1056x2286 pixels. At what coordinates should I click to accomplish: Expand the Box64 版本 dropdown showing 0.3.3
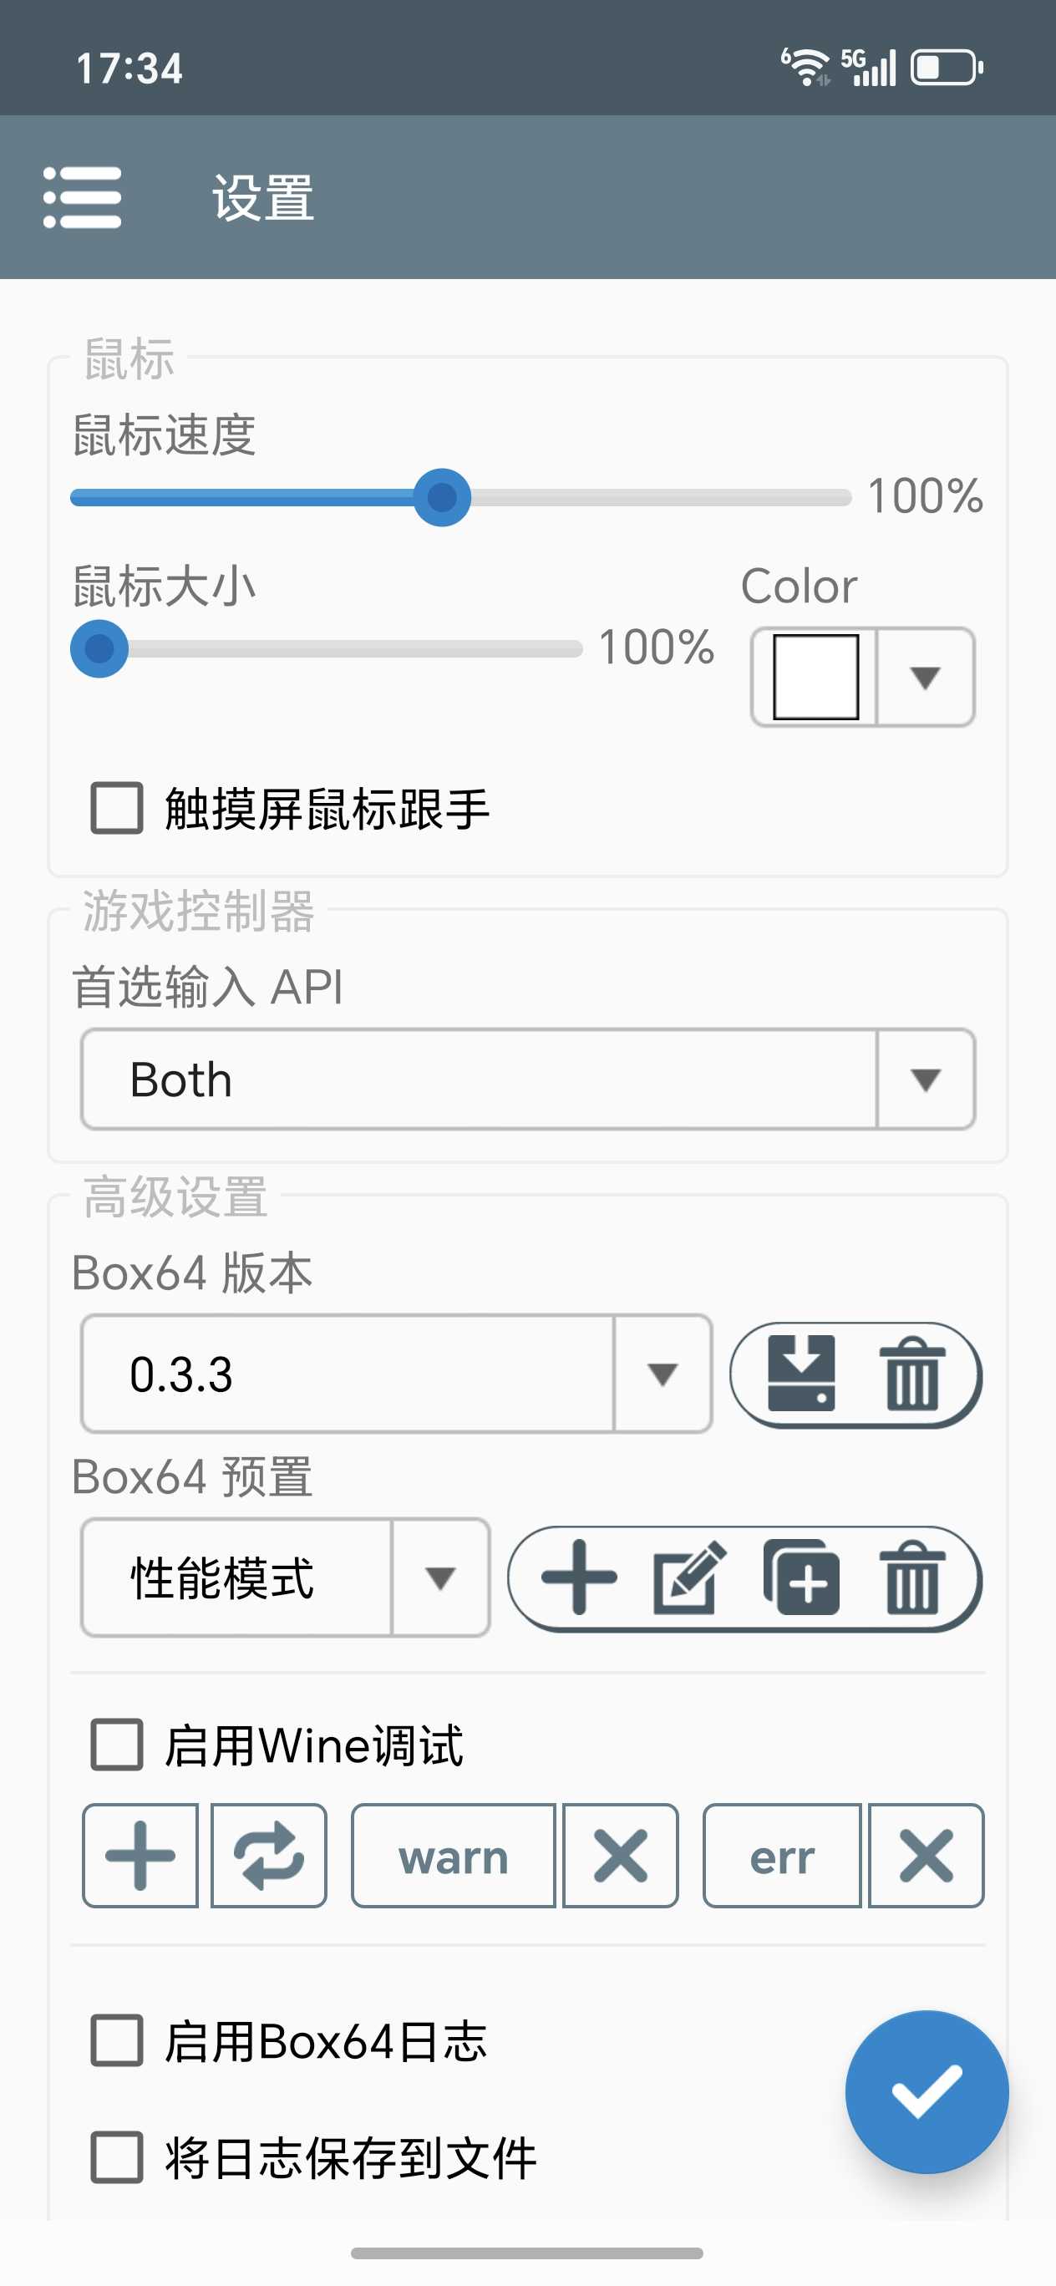[396, 1374]
